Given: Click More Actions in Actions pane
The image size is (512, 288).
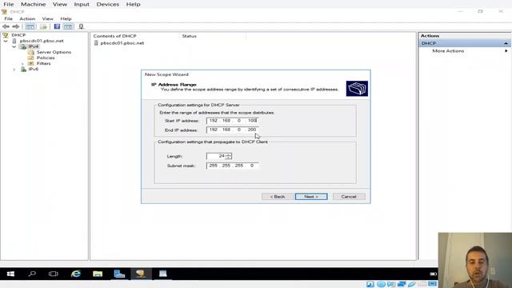Looking at the screenshot, I should (x=448, y=51).
